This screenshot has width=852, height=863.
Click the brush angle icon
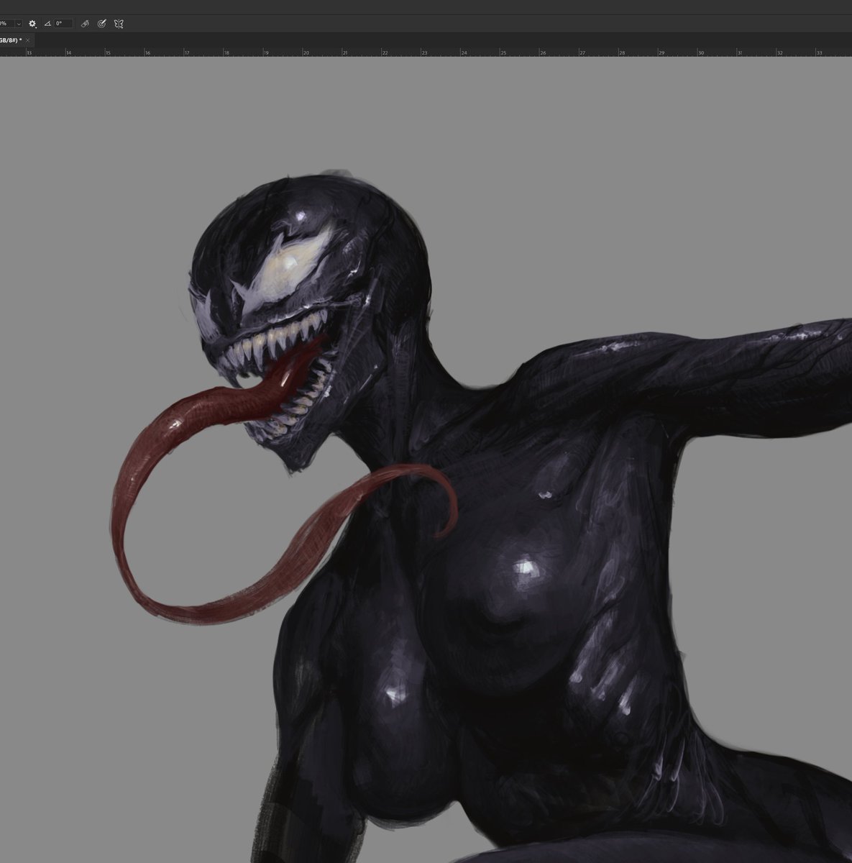click(47, 24)
